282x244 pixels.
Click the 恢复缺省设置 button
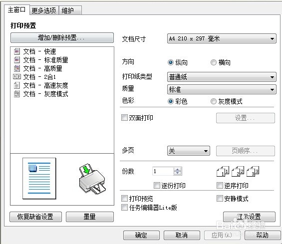tap(35, 217)
